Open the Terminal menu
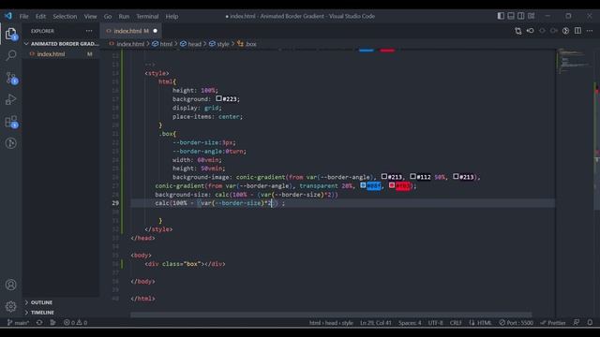This screenshot has width=600, height=337. [147, 16]
